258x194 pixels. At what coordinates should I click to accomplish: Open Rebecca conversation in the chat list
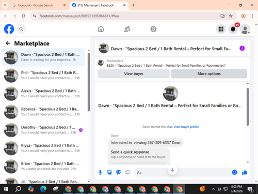pyautogui.click(x=43, y=112)
